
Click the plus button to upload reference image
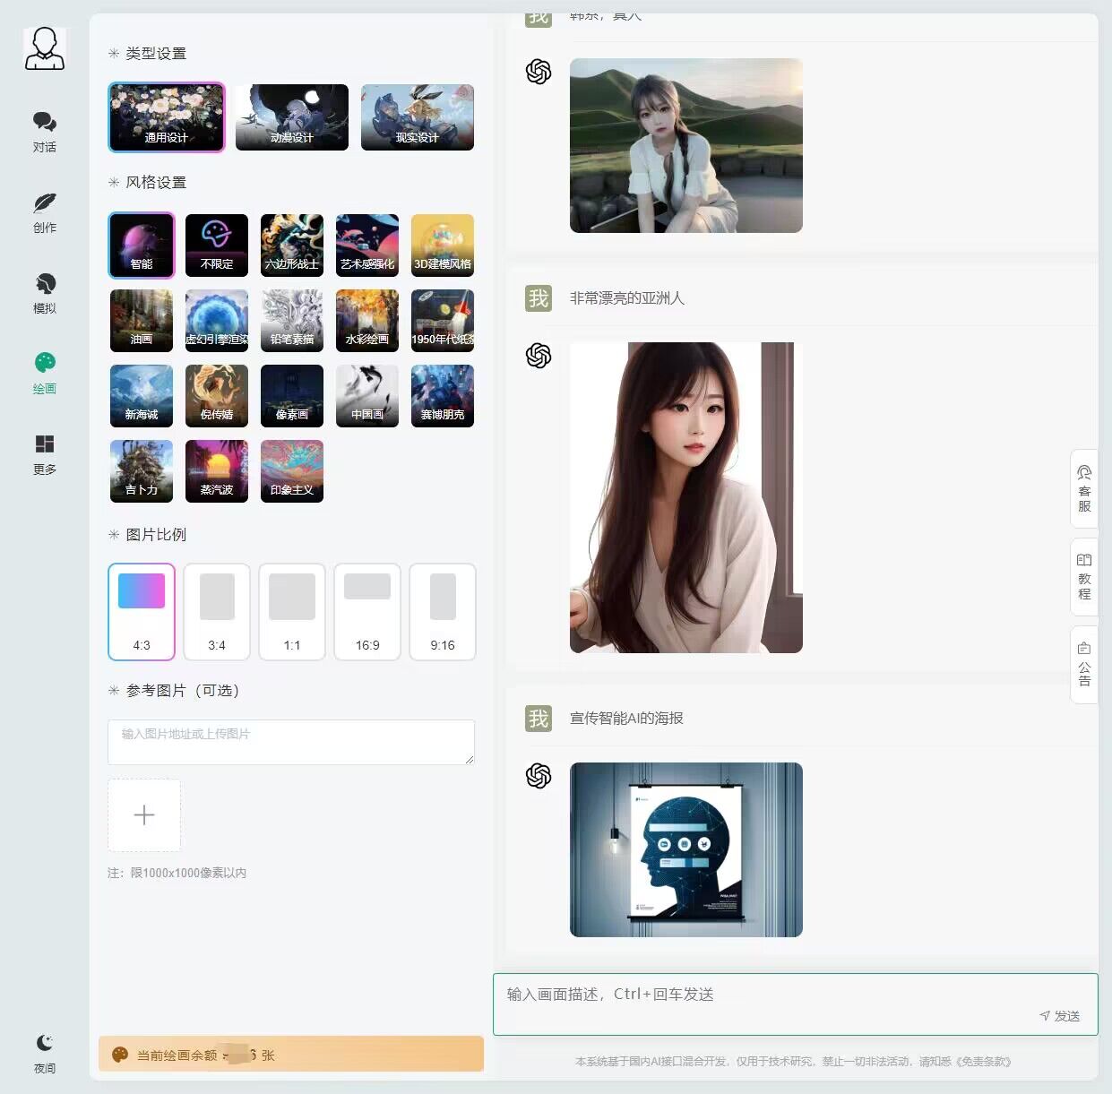[143, 814]
